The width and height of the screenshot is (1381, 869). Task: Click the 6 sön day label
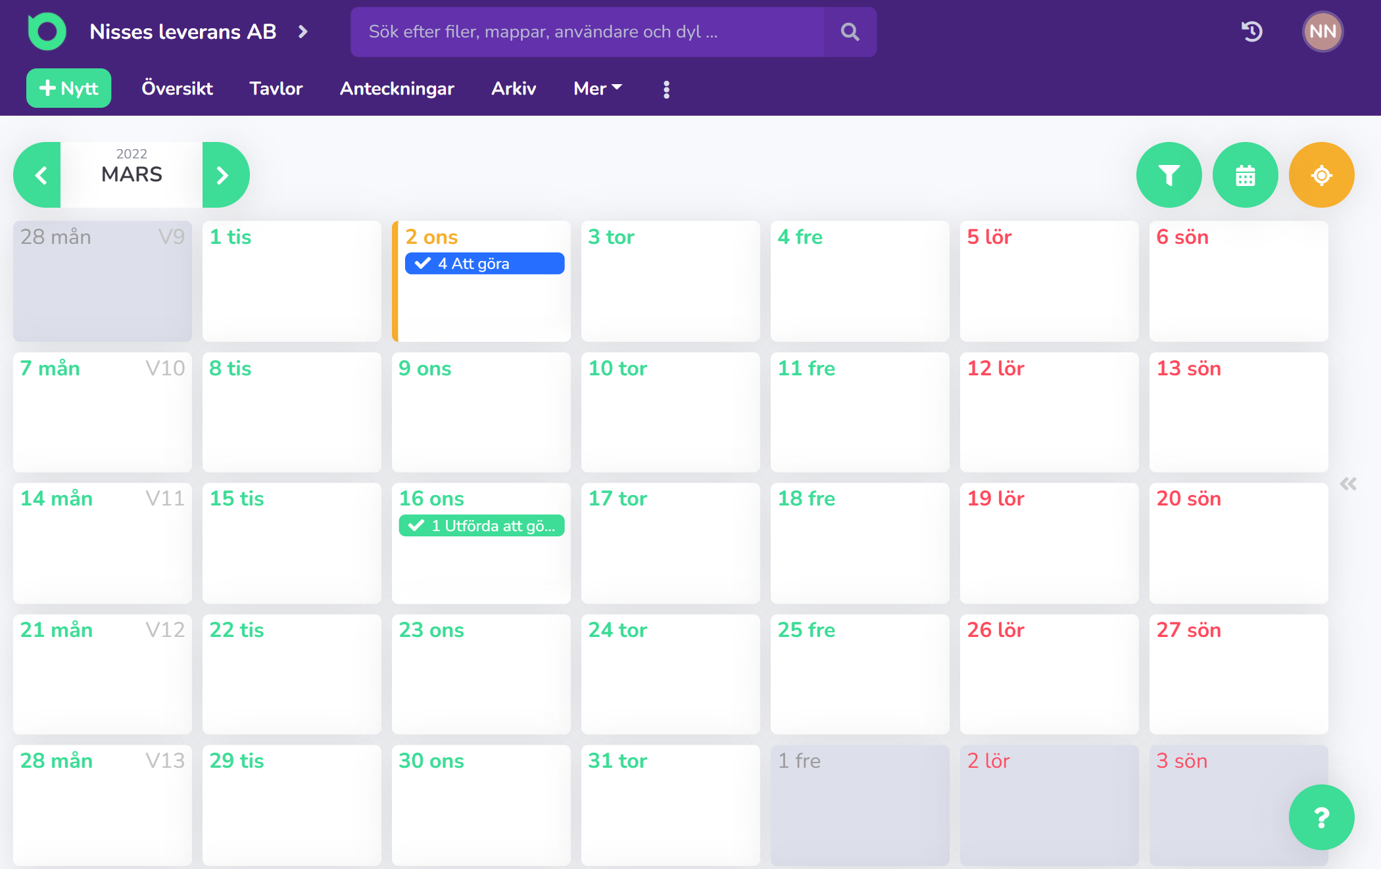coord(1182,237)
